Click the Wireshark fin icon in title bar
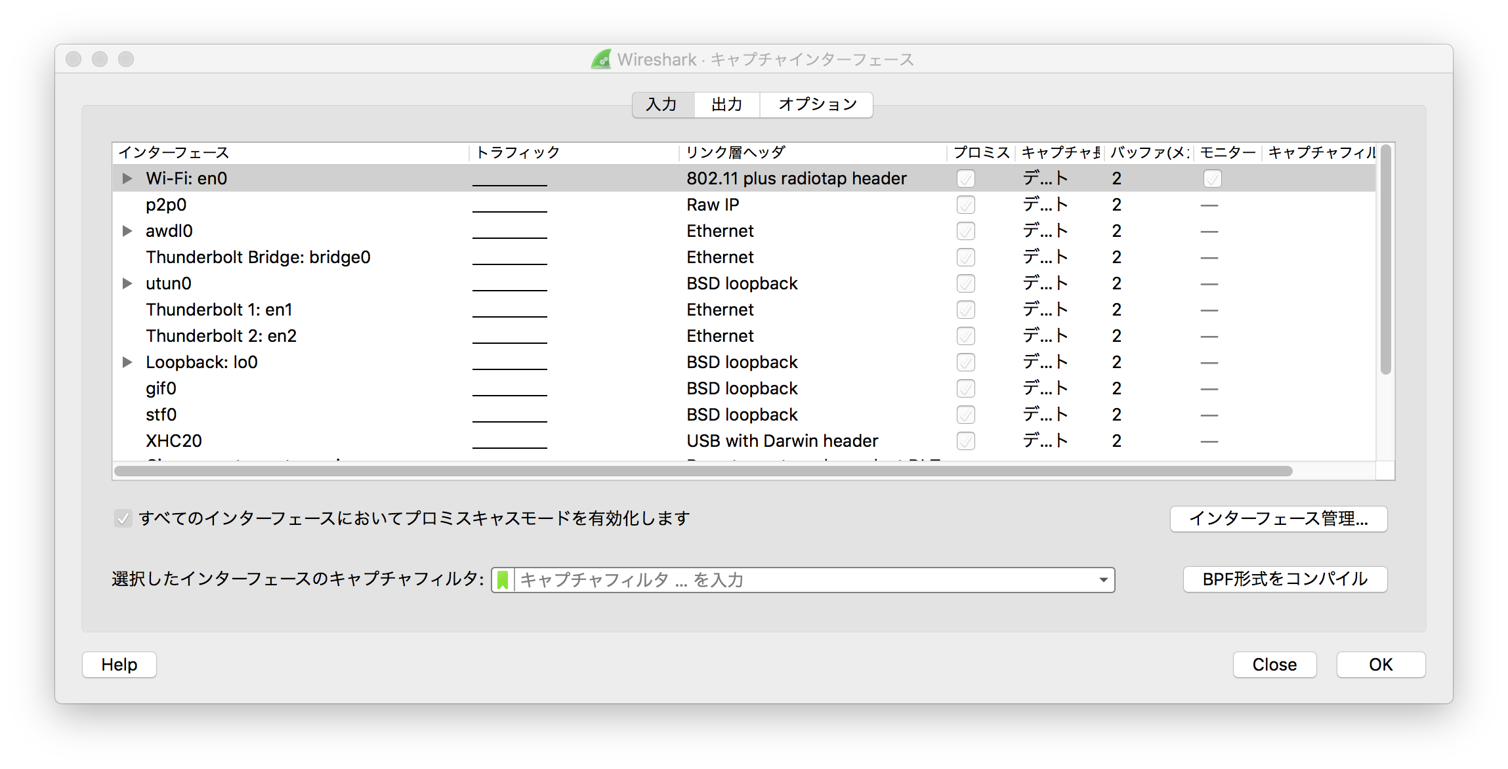Image resolution: width=1508 pixels, height=769 pixels. pos(601,59)
